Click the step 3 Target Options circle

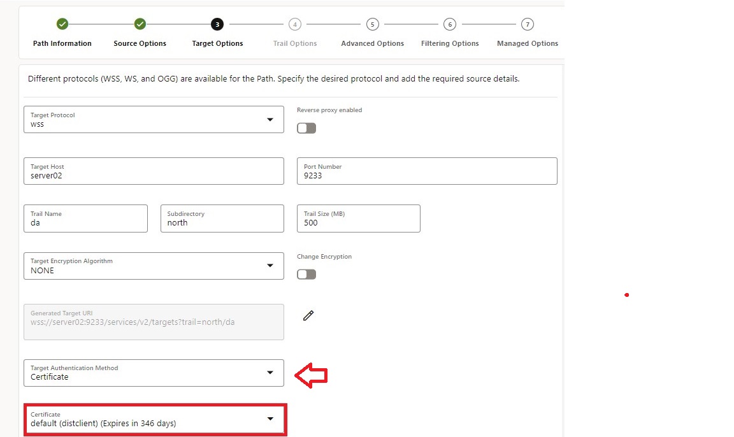point(217,24)
